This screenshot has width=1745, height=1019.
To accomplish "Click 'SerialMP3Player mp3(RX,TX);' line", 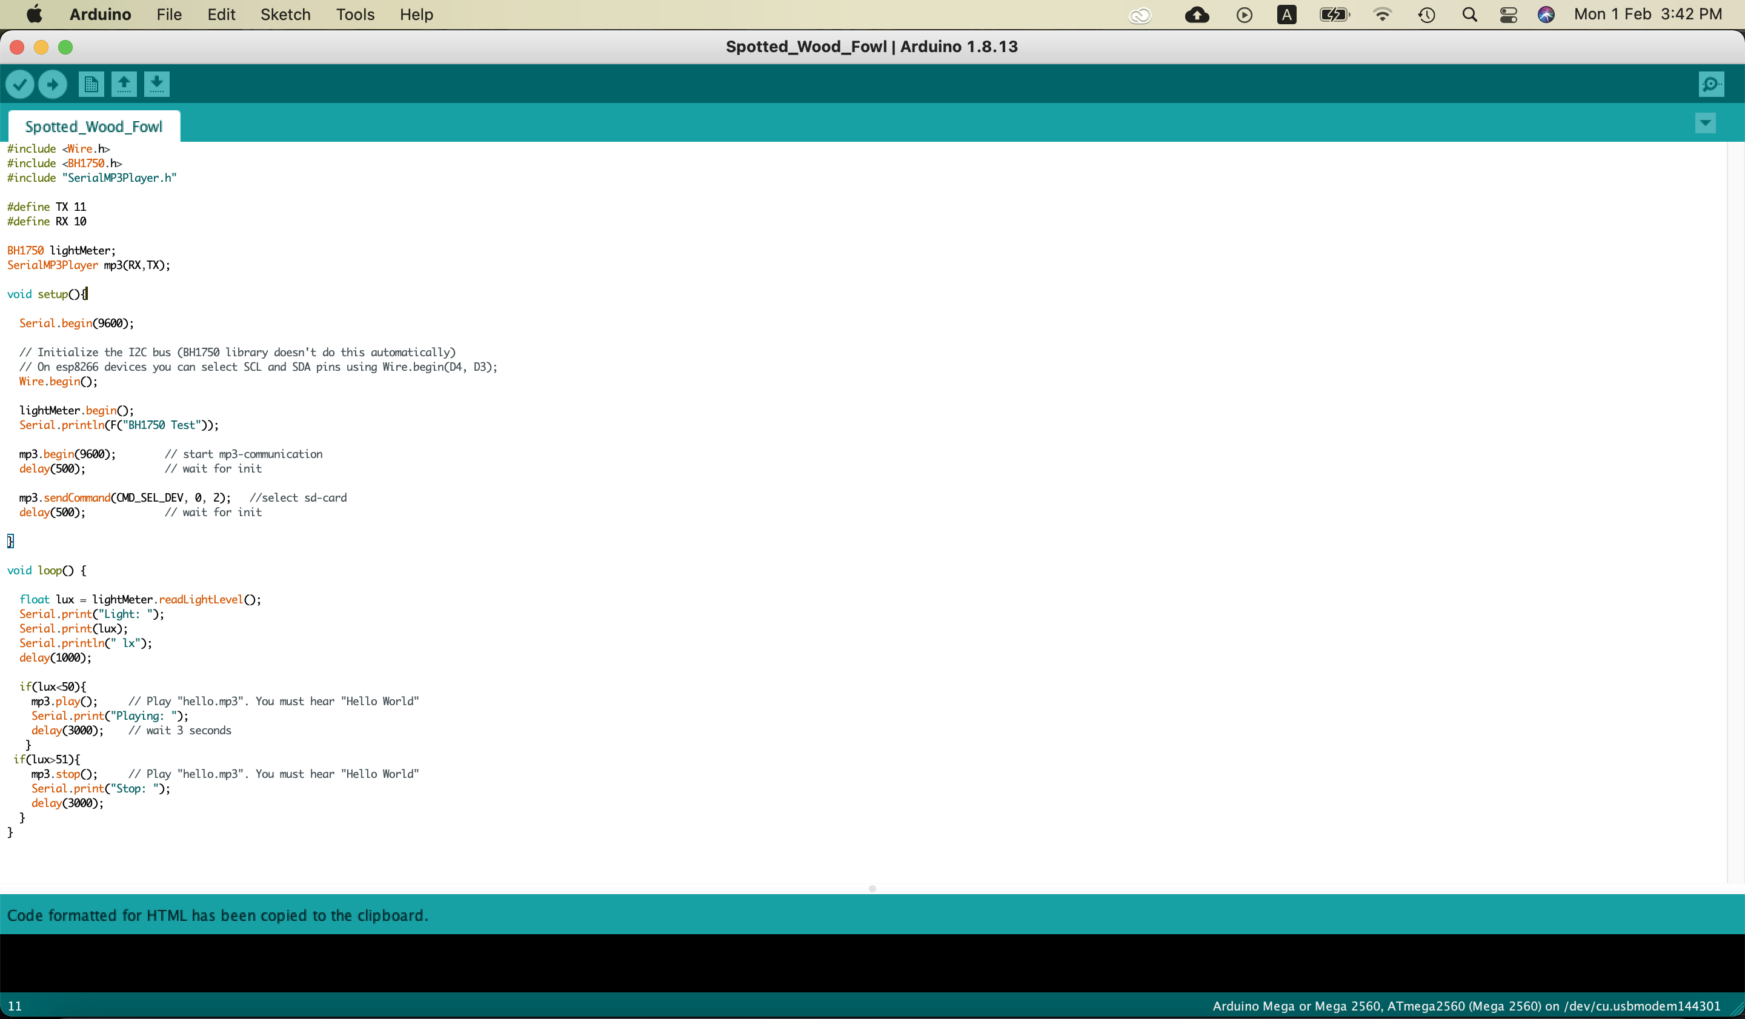I will point(88,265).
